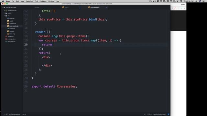Viewport: 207px width, 116px height.
Task: Place cursor on 'export default Coursesales;' line
Action: [54, 86]
